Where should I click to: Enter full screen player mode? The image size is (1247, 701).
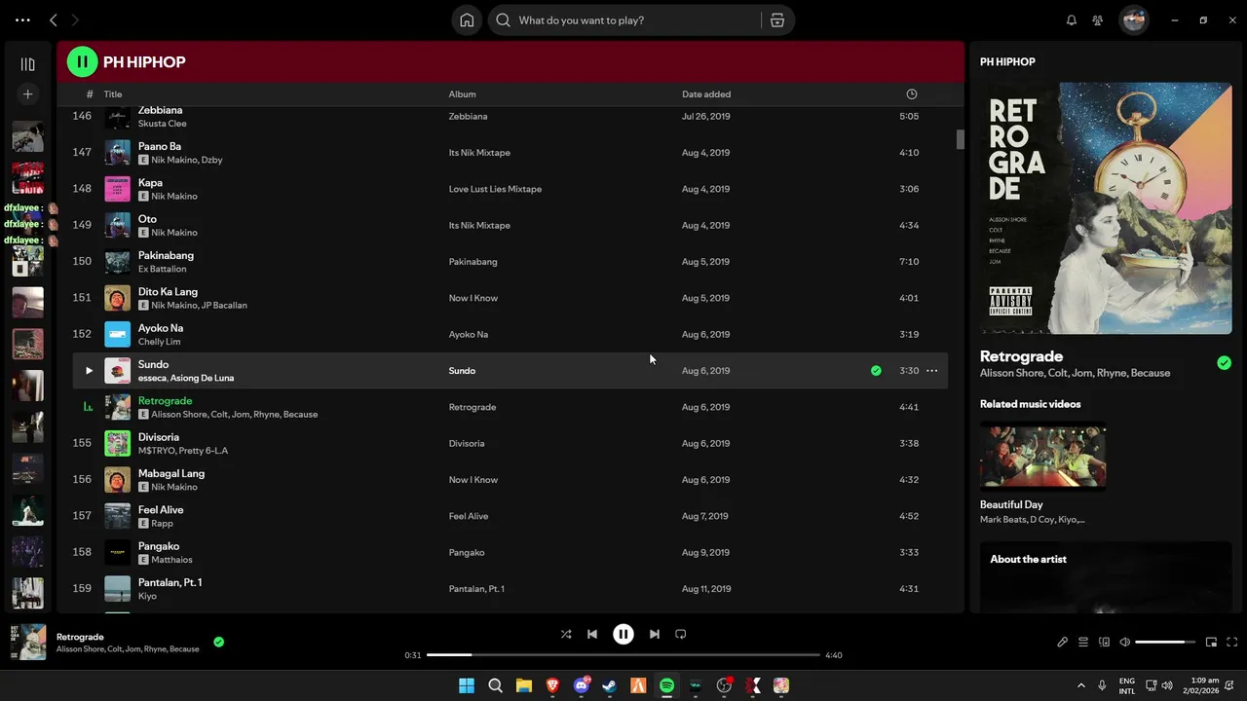[x=1232, y=643]
